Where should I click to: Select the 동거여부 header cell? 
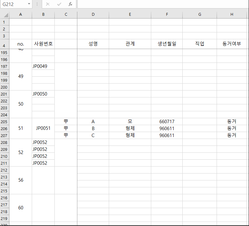point(231,44)
